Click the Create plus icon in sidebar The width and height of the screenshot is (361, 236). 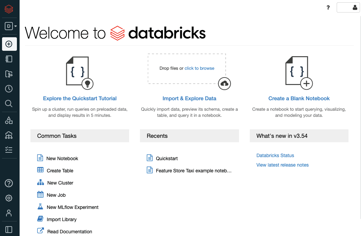tap(9, 44)
